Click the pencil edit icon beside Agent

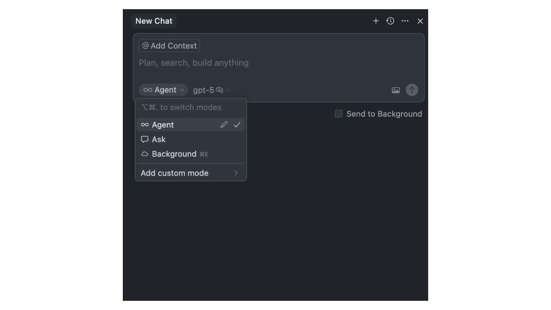[224, 125]
